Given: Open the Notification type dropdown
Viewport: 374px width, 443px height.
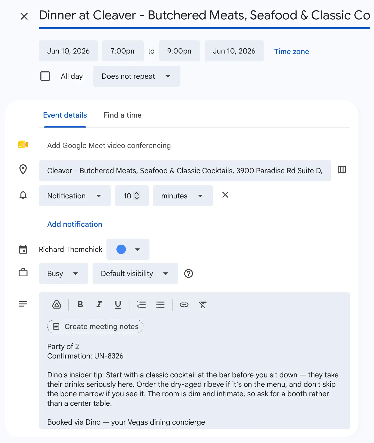Looking at the screenshot, I should click(x=75, y=196).
